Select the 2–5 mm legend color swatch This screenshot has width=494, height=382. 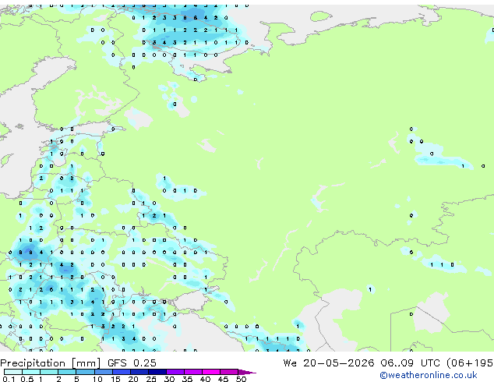[x=67, y=372]
